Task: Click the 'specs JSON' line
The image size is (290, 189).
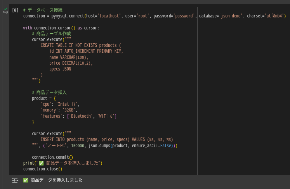Action: point(60,69)
